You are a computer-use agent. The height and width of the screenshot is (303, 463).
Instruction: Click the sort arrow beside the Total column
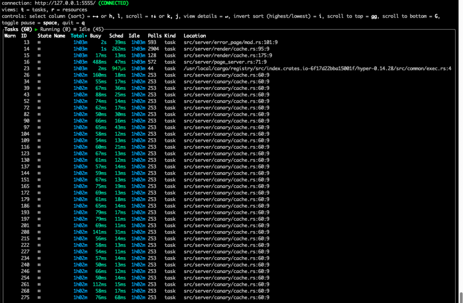point(86,36)
